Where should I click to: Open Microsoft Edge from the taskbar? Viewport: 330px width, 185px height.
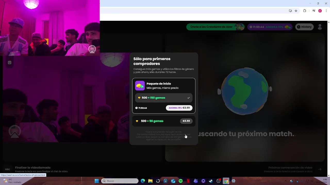click(x=143, y=181)
